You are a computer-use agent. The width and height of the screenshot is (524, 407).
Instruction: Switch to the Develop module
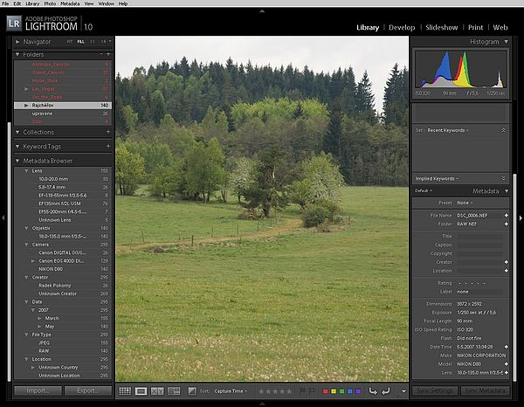click(402, 27)
